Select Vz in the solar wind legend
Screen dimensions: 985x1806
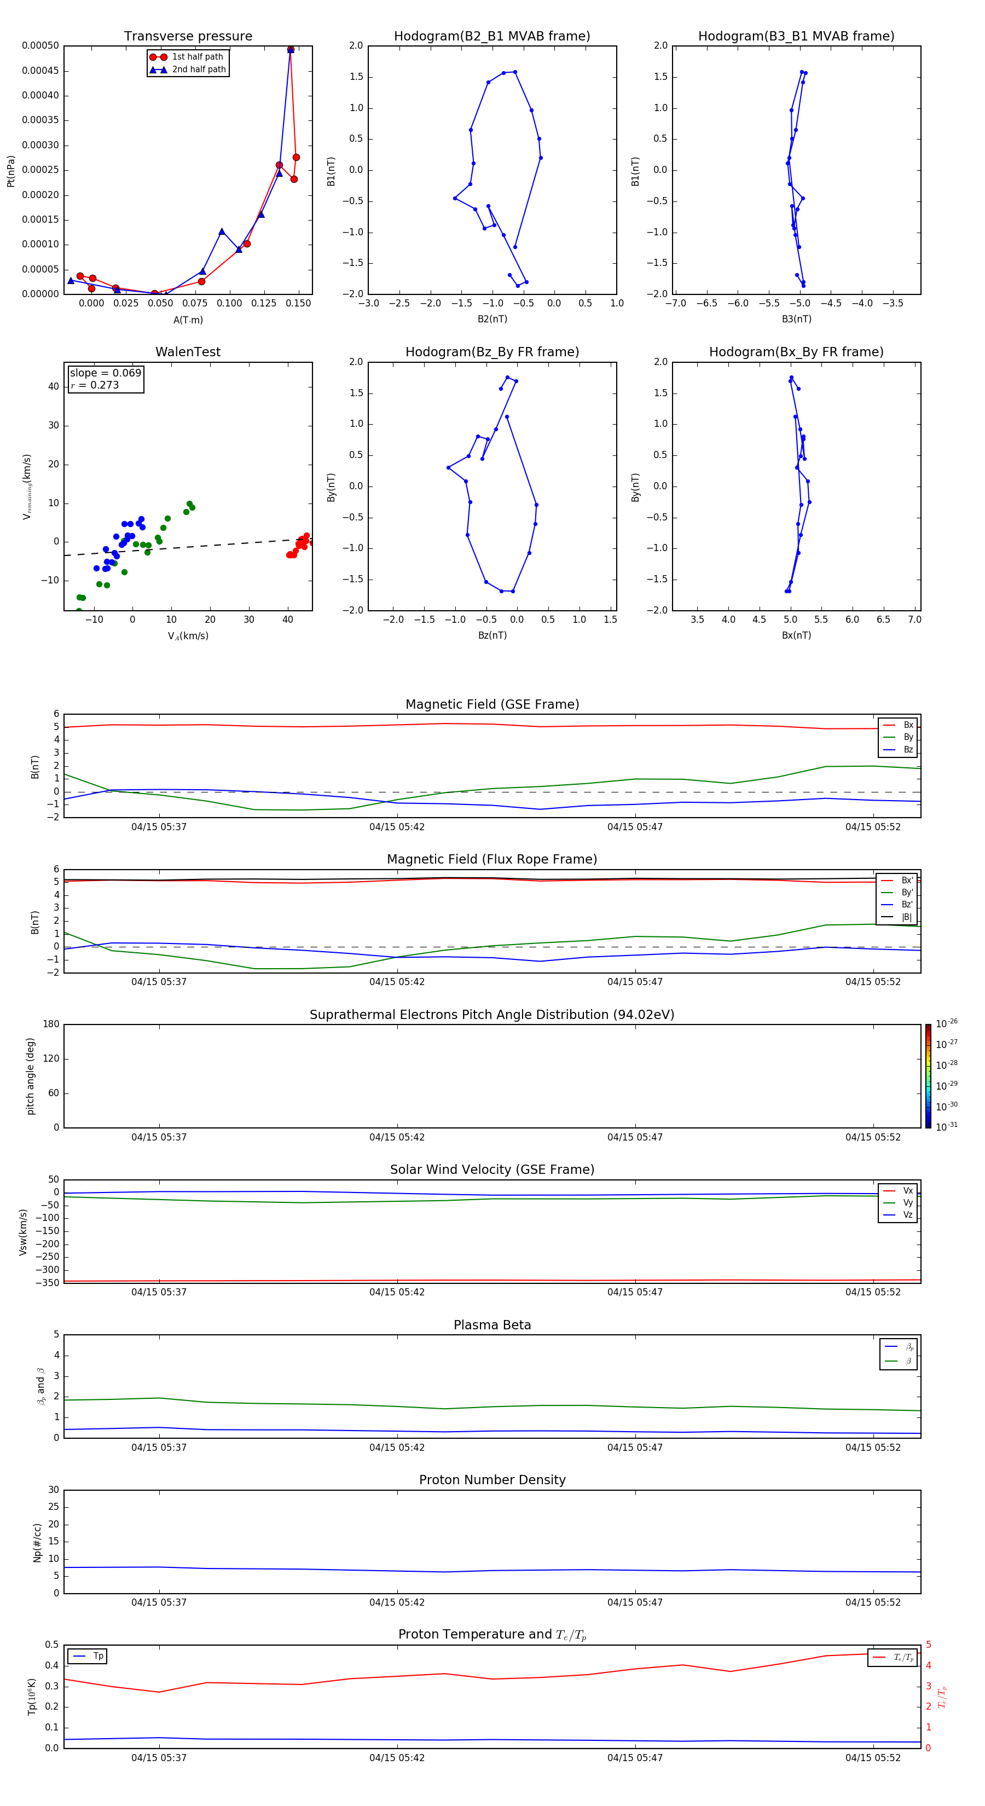click(x=898, y=1215)
